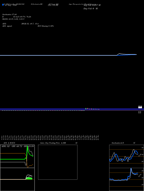Click the white price label box at right edge

[x=140, y=107]
